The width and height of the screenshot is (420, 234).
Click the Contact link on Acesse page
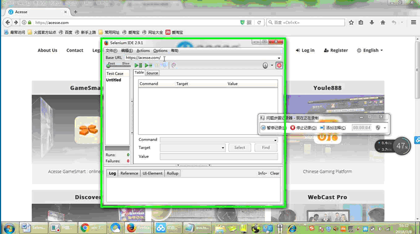tap(75, 50)
